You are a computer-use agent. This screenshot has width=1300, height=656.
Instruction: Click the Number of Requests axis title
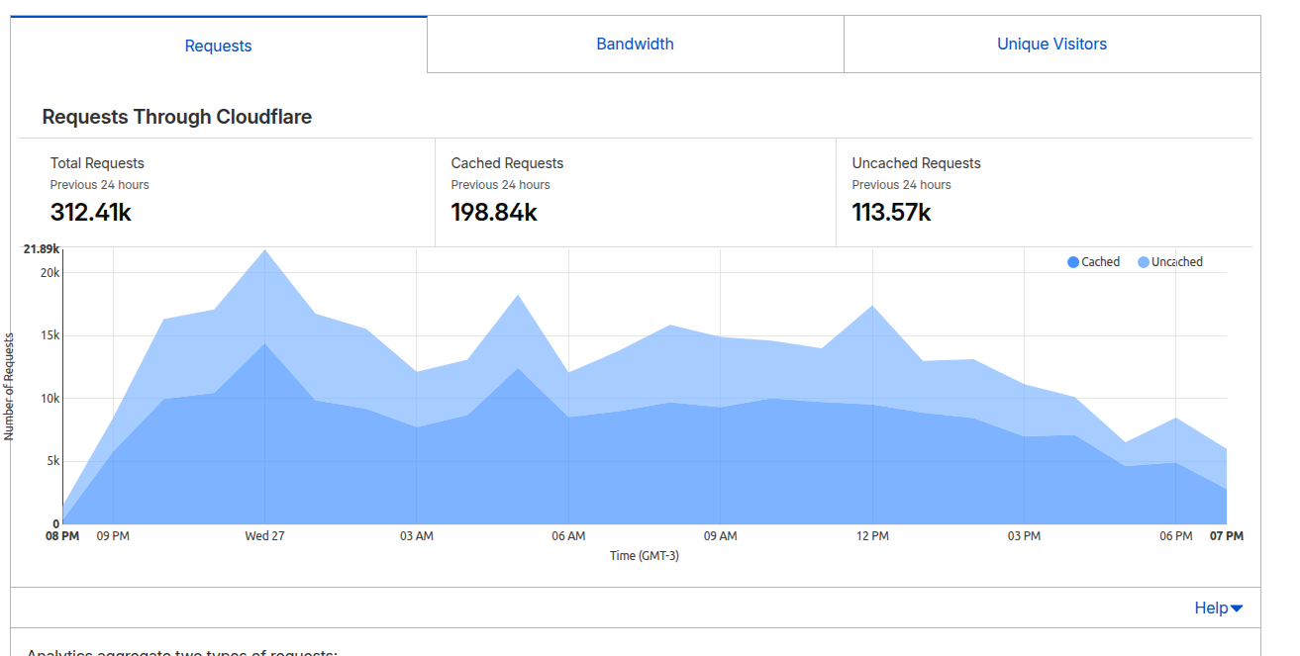9,387
